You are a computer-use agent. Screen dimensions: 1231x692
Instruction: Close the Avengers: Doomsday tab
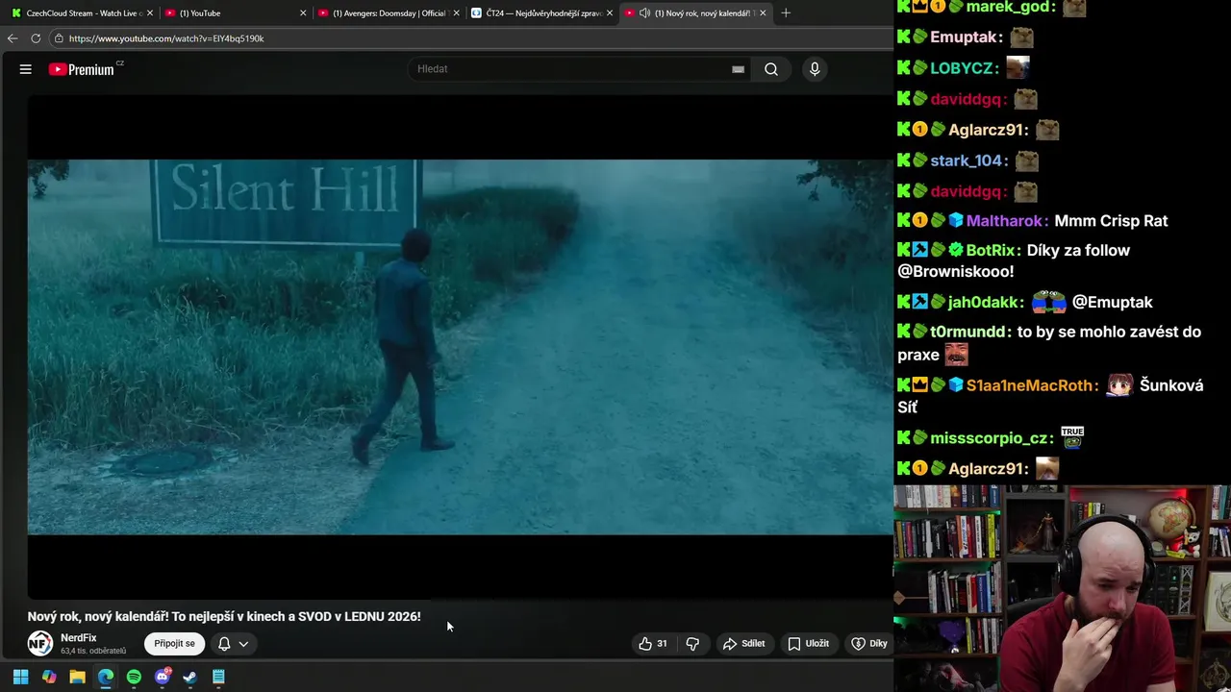tap(456, 13)
